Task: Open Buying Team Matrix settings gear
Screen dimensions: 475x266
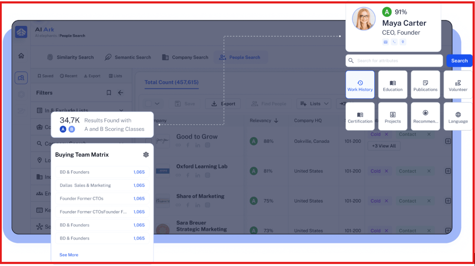Action: (146, 154)
